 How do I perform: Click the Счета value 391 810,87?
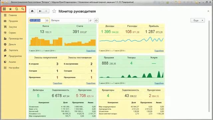80,32
